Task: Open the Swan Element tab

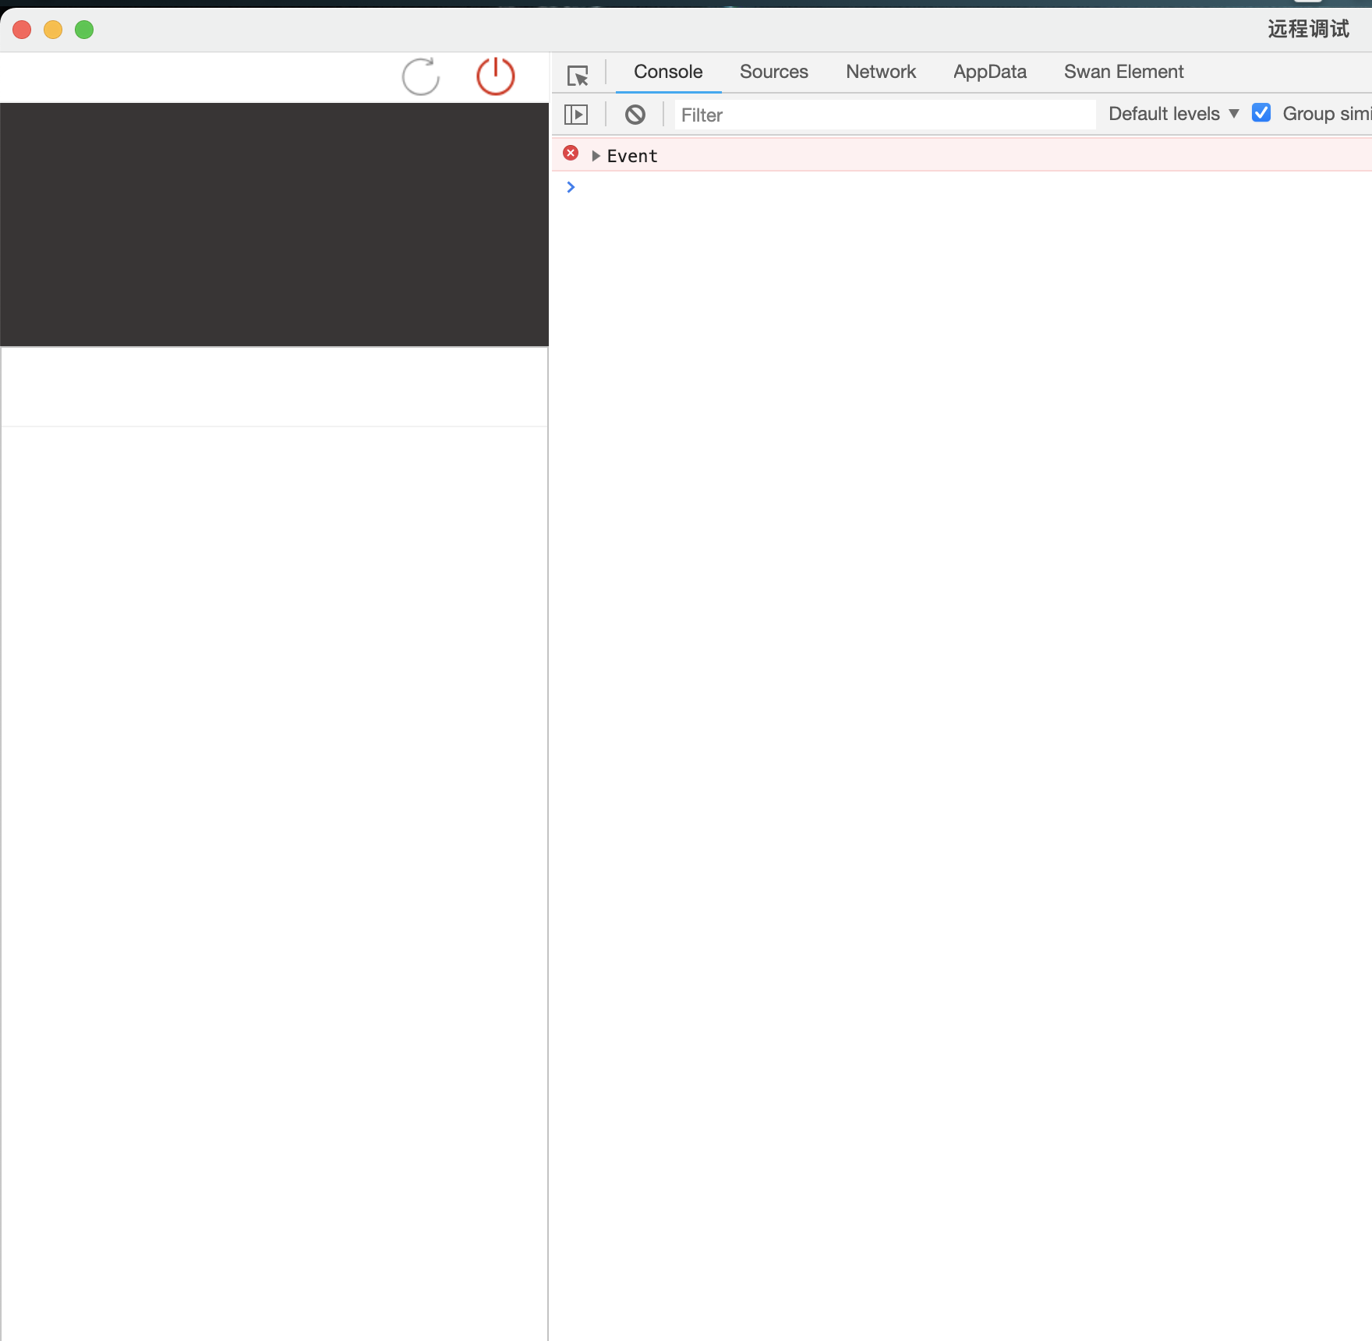Action: [1123, 72]
